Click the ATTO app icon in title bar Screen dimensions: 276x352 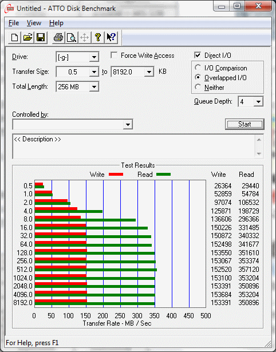click(x=10, y=9)
